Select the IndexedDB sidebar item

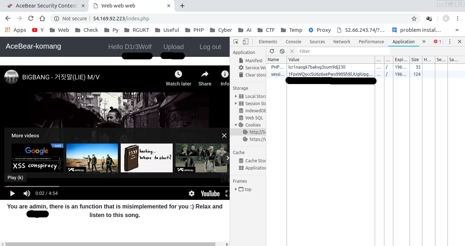point(253,110)
